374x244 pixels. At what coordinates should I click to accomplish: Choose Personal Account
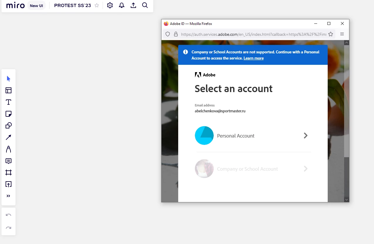(253, 135)
